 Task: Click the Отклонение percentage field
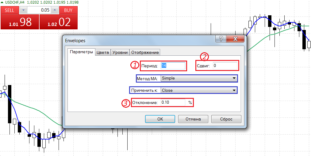click(173, 102)
